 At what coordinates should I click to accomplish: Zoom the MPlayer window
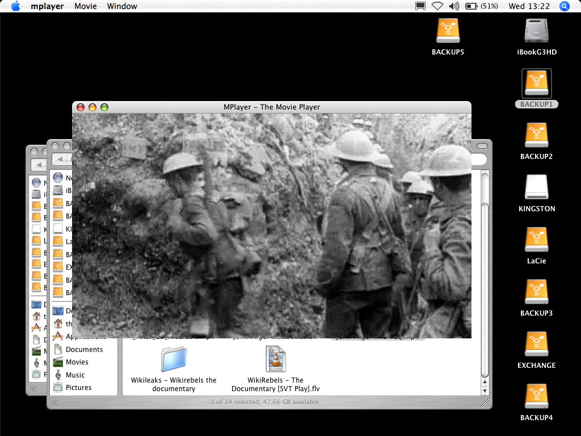tap(104, 107)
